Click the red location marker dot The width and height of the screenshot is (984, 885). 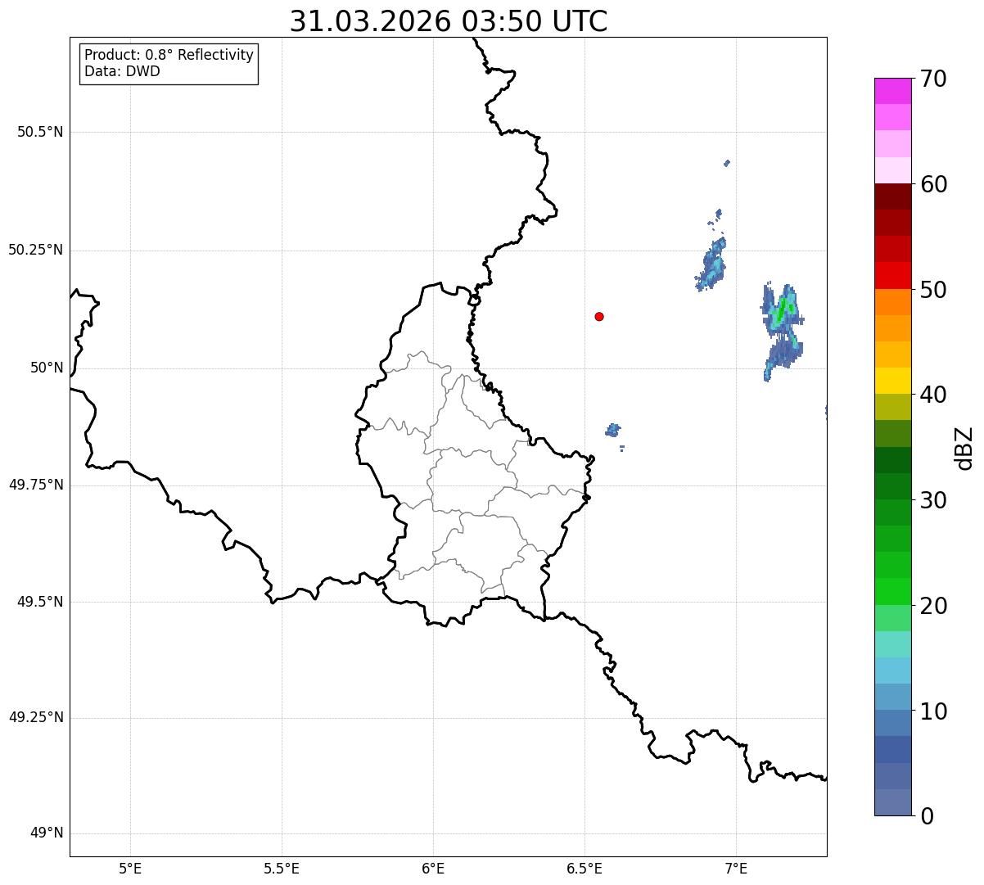[599, 316]
